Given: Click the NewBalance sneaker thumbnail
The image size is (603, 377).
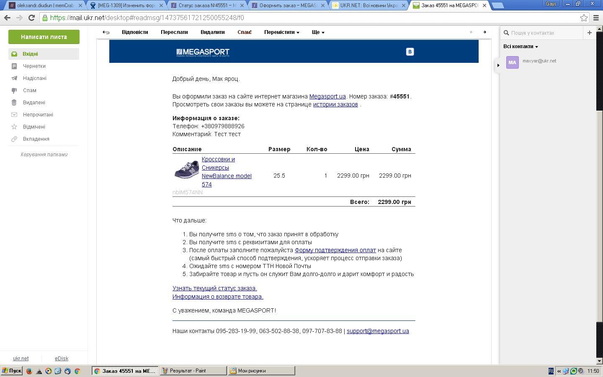Looking at the screenshot, I should click(186, 169).
